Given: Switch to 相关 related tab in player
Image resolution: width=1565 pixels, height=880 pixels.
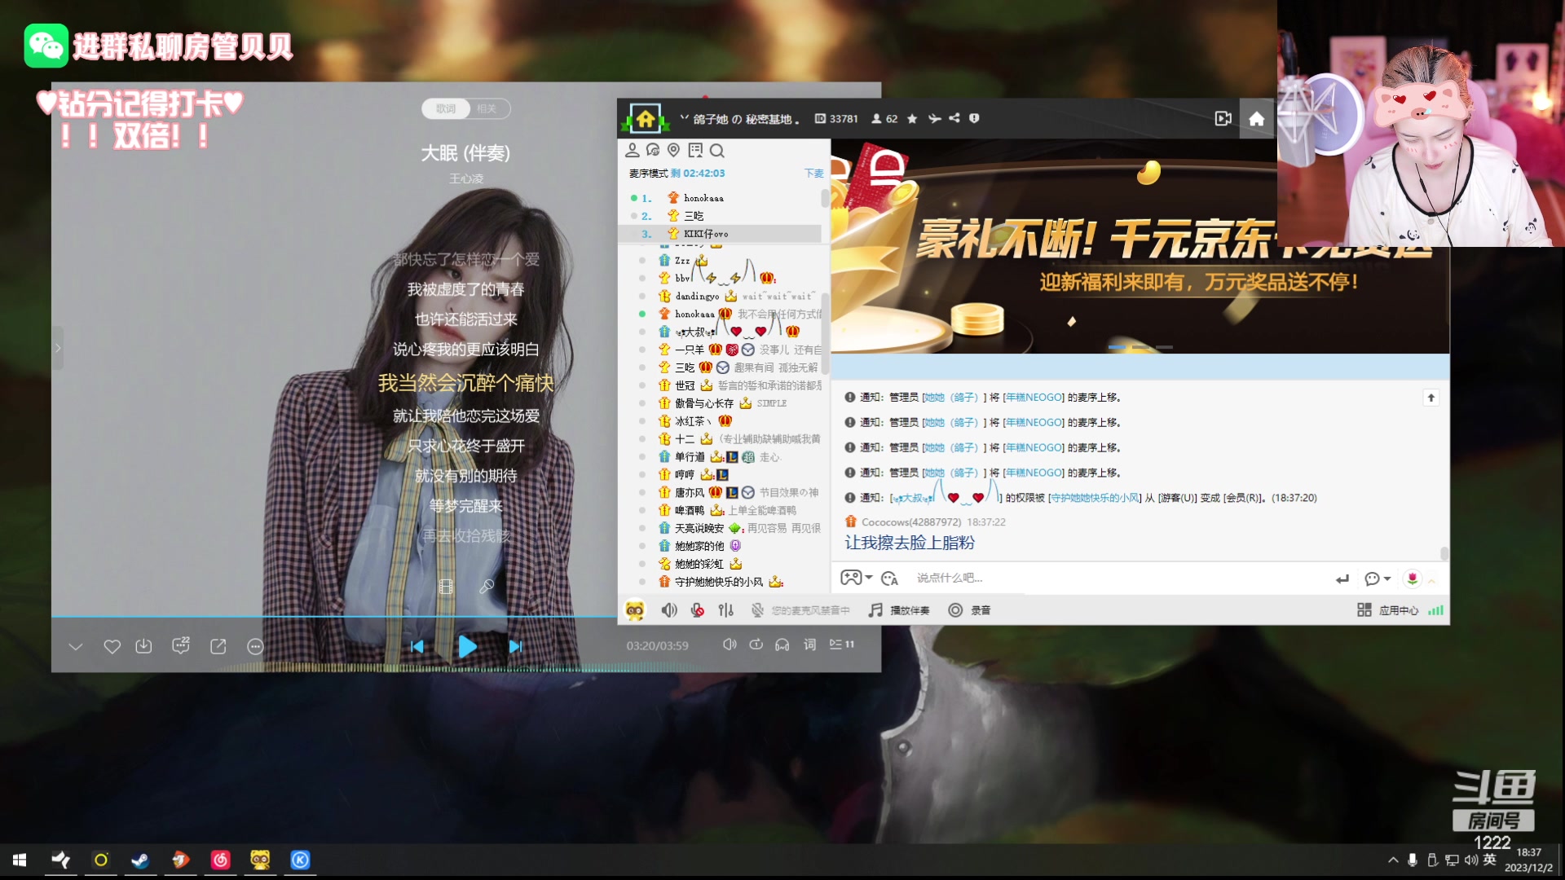Looking at the screenshot, I should (x=487, y=108).
